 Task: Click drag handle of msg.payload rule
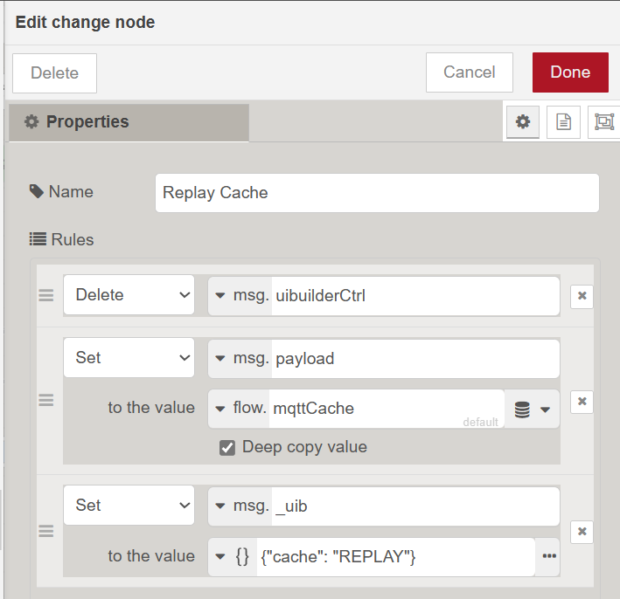[46, 401]
